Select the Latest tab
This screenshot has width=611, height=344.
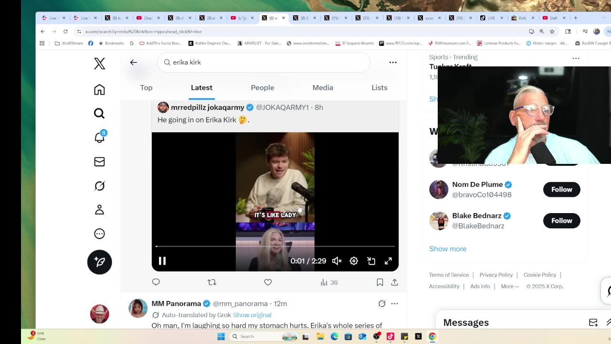tap(201, 87)
